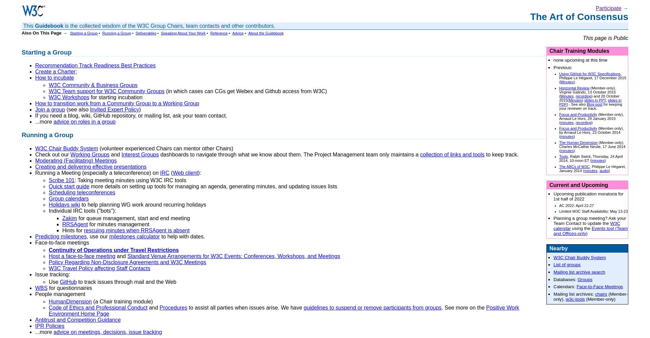Image resolution: width=650 pixels, height=338 pixels.
Task: Open Join a group link
Action: (x=50, y=110)
